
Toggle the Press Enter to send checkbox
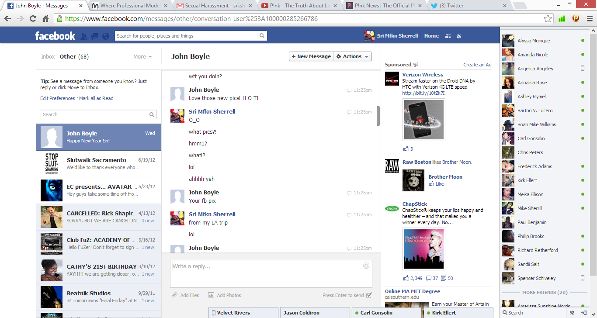[x=369, y=295]
